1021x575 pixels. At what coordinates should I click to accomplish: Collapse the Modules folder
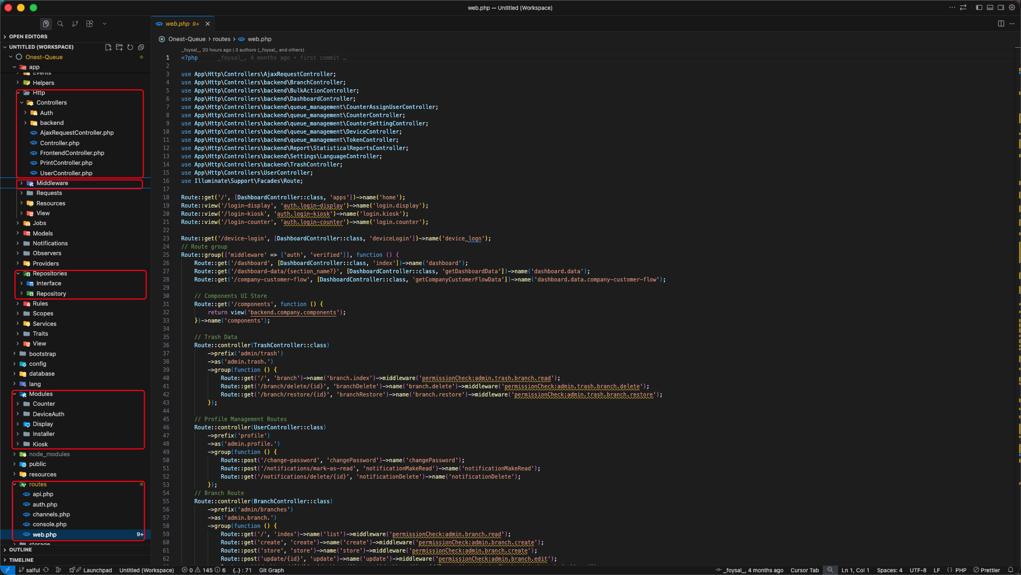(x=41, y=394)
